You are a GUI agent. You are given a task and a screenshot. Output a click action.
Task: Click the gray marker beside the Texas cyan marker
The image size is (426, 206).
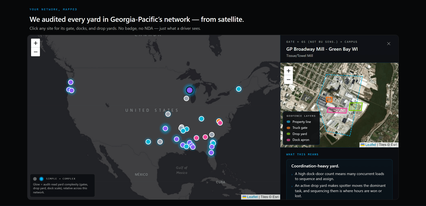point(160,142)
